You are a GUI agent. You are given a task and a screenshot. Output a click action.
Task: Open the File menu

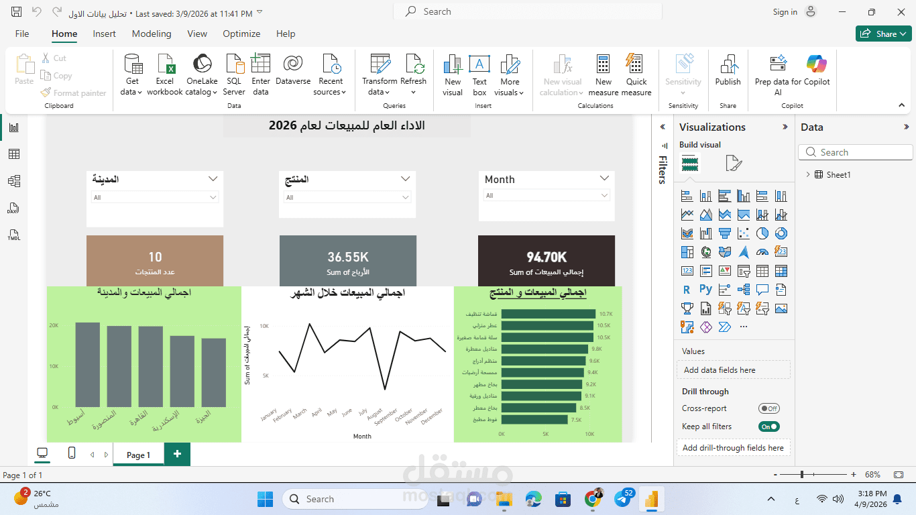(22, 34)
